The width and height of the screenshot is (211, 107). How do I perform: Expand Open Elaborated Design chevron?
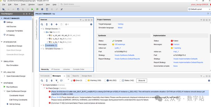point(4,76)
